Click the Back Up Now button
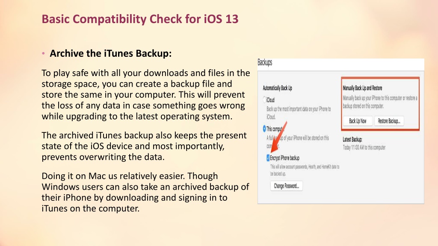 358,121
